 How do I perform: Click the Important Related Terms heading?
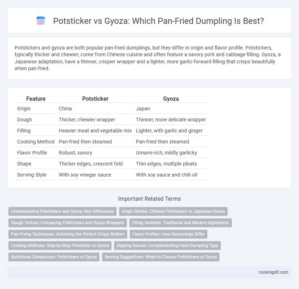pyautogui.click(x=149, y=199)
